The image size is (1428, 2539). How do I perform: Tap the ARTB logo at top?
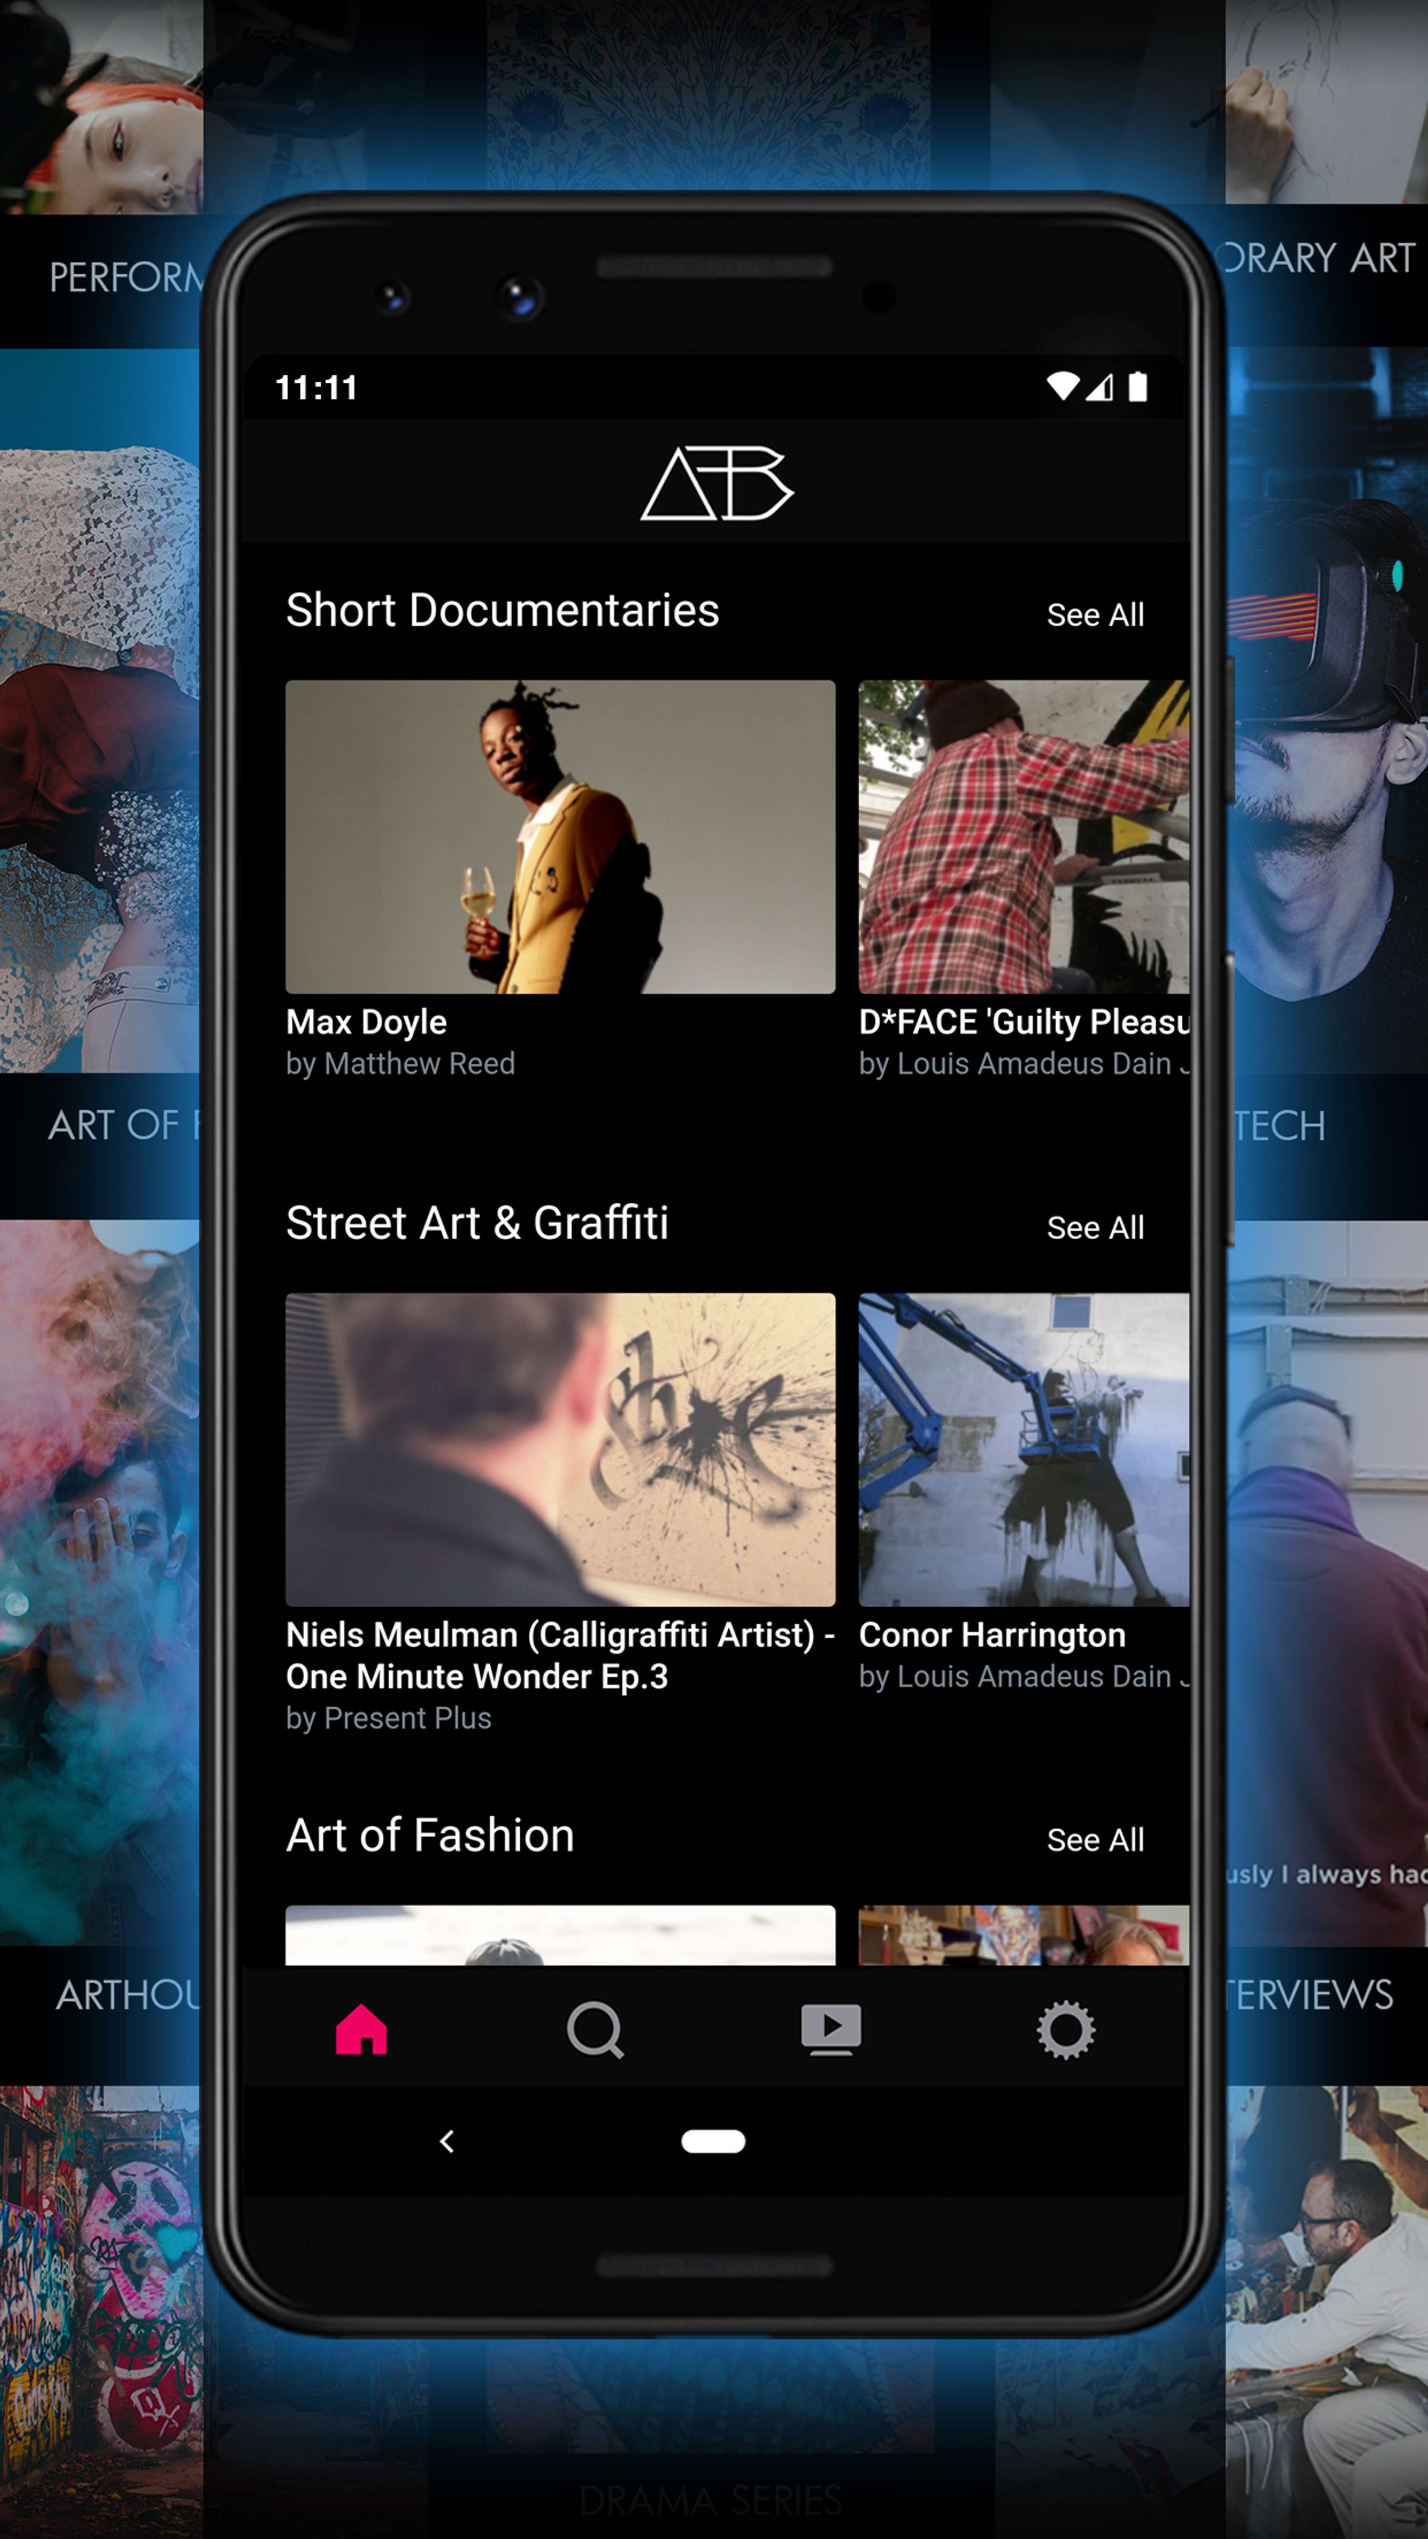pos(716,483)
